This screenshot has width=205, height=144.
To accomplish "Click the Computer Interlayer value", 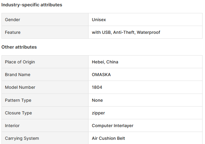I will point(113,126).
